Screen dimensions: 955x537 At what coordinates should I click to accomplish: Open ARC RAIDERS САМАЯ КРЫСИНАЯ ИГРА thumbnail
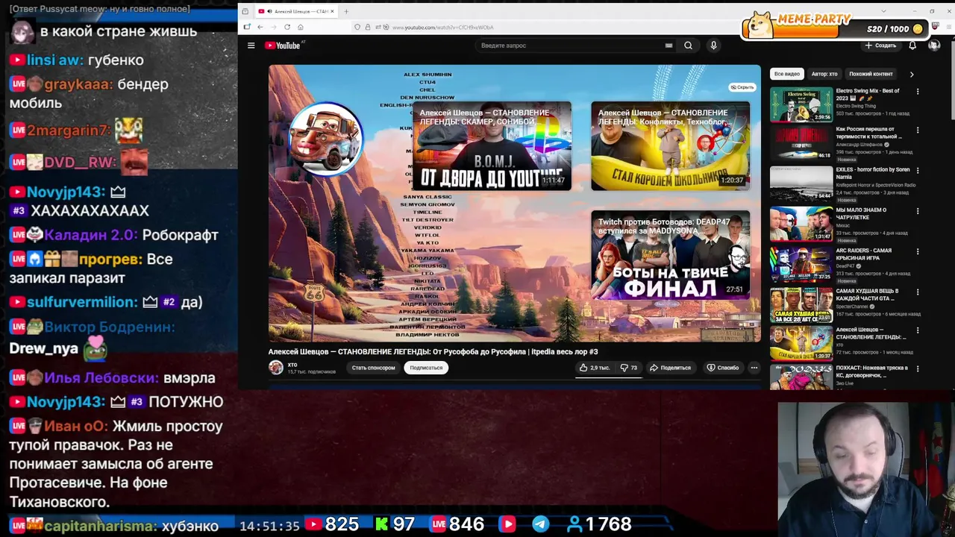click(x=801, y=265)
